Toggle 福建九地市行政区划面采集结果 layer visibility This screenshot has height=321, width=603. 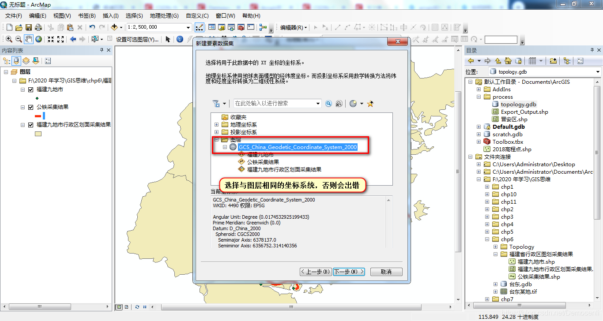pyautogui.click(x=30, y=125)
